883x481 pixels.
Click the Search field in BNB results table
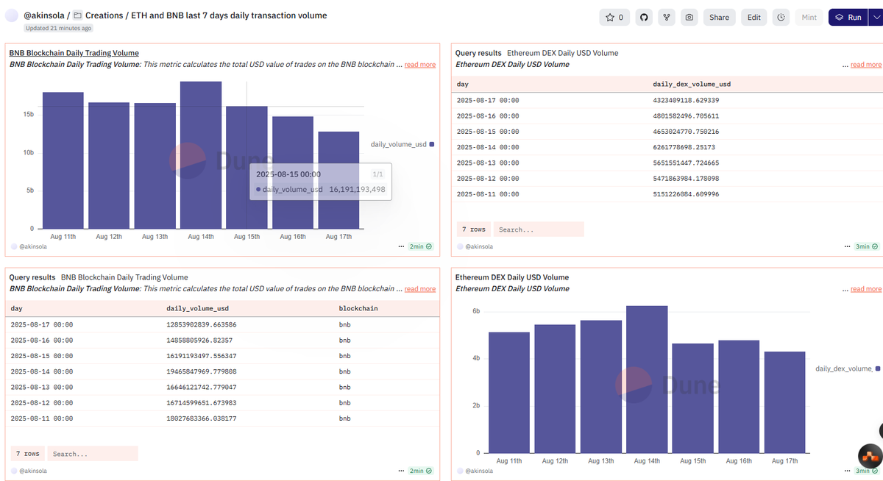click(93, 453)
